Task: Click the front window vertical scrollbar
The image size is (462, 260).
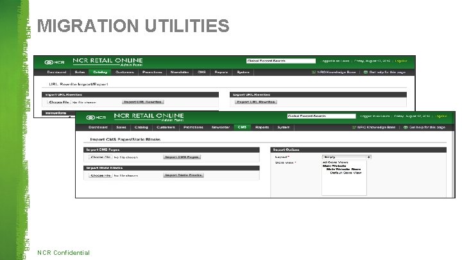Action: 454,164
